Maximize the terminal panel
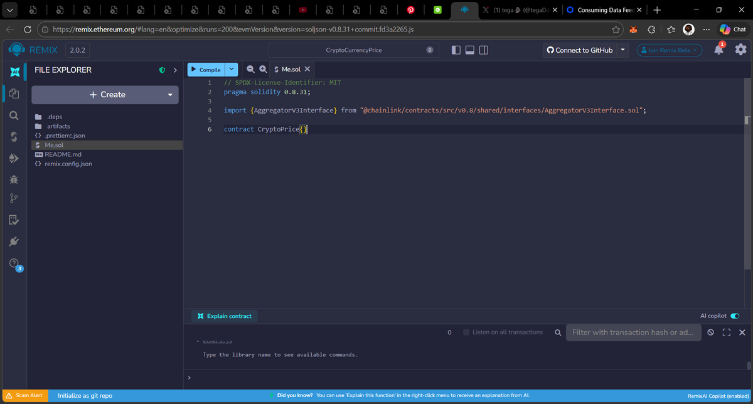This screenshot has height=404, width=753. (x=727, y=332)
